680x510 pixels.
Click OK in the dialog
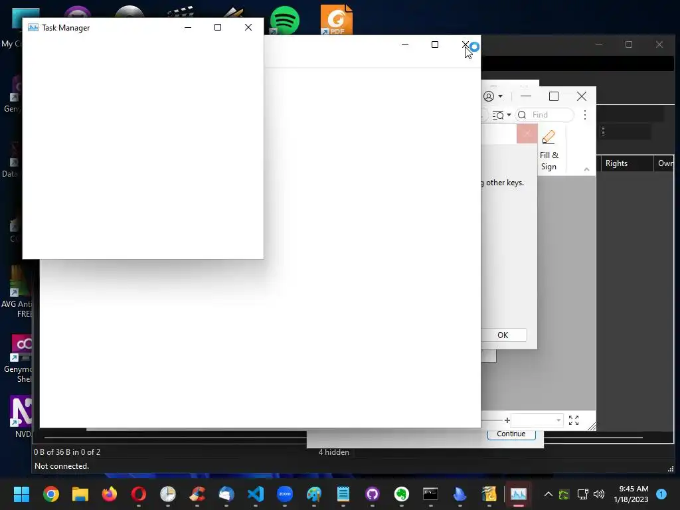coord(503,335)
